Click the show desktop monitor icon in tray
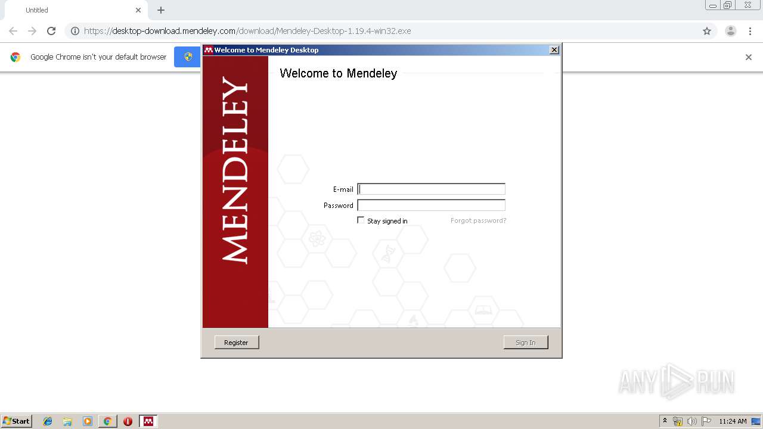 click(756, 421)
